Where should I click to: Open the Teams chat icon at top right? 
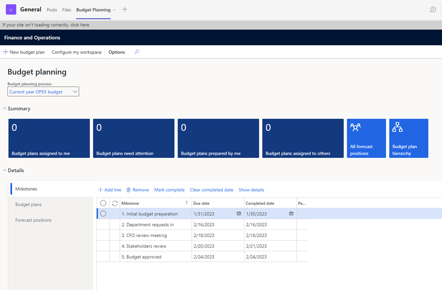[x=433, y=9]
